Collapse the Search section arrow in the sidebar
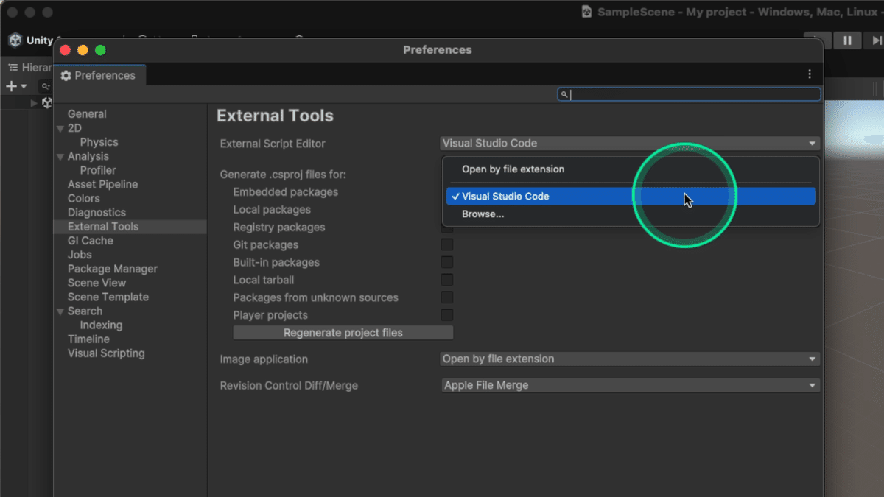Screen dimensions: 884x497 [60, 311]
